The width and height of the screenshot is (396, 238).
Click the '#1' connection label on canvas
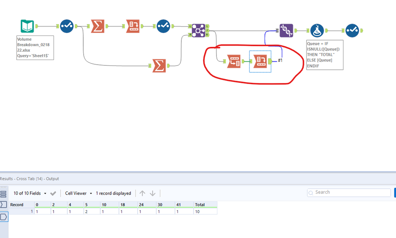point(280,60)
